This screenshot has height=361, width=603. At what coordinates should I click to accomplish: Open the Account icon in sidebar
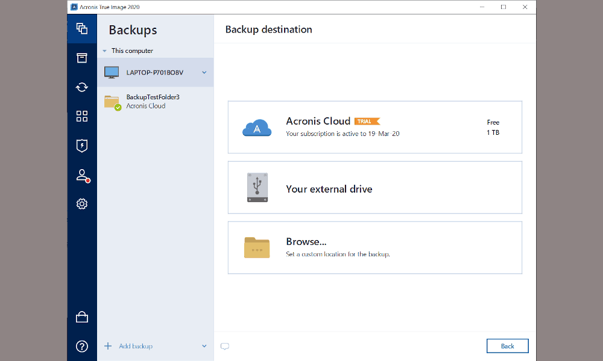pos(82,175)
